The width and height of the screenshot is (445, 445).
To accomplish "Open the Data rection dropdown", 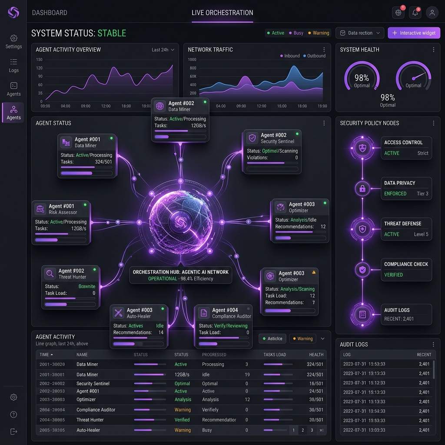I will 359,33.
